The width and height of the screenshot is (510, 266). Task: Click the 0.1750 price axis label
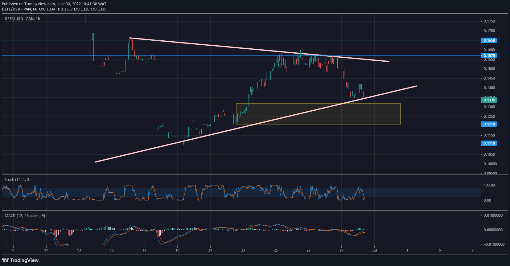pyautogui.click(x=489, y=21)
